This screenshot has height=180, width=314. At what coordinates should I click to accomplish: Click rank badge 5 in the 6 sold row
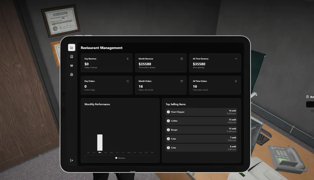click(168, 148)
